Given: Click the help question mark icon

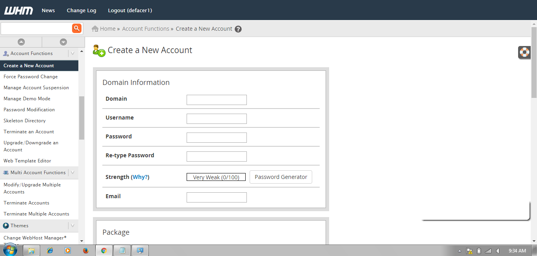Looking at the screenshot, I should [x=238, y=29].
